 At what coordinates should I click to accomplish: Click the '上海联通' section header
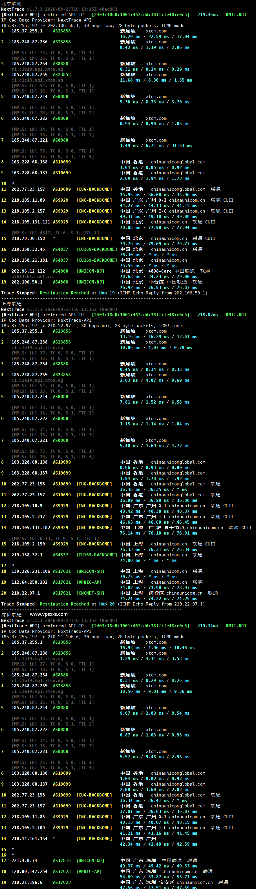[x=11, y=304]
